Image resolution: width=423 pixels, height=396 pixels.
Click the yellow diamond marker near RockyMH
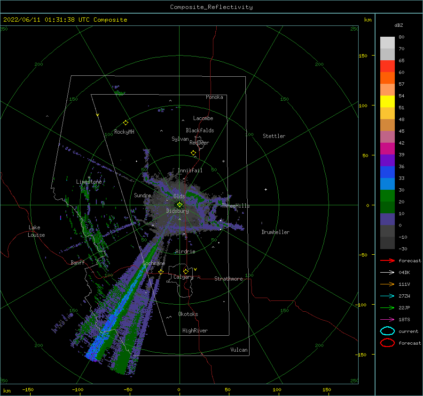coord(125,123)
